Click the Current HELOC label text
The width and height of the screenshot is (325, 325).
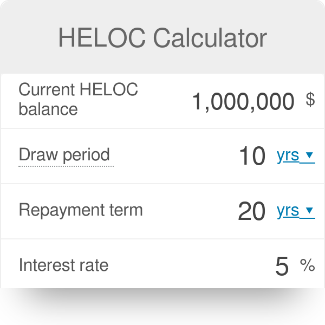coord(78,89)
